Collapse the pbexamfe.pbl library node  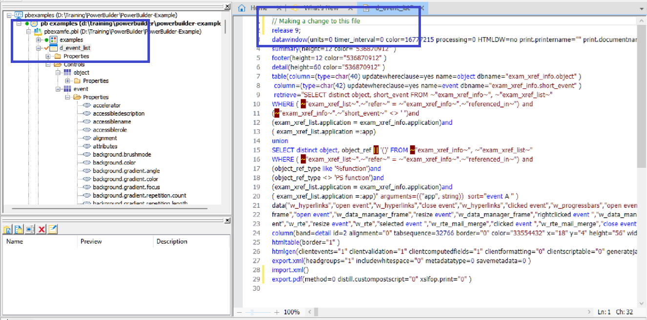29,31
